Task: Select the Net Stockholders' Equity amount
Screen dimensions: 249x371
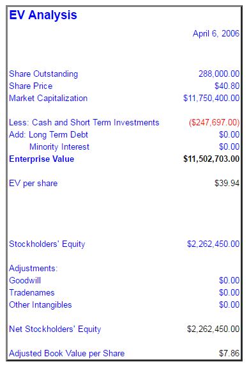Action: pos(213,329)
